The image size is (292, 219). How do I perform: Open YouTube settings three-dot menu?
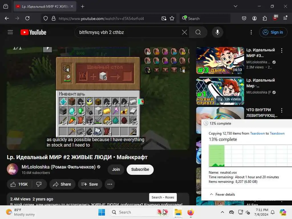251,32
